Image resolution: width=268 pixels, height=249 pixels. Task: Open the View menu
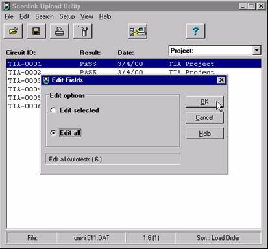pos(87,16)
